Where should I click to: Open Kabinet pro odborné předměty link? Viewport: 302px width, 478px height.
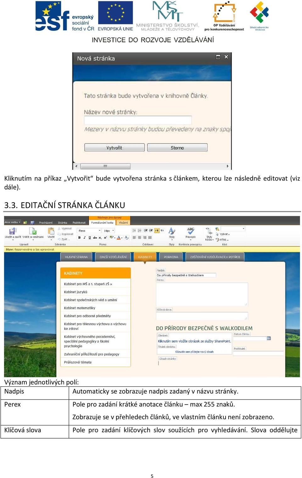87,316
